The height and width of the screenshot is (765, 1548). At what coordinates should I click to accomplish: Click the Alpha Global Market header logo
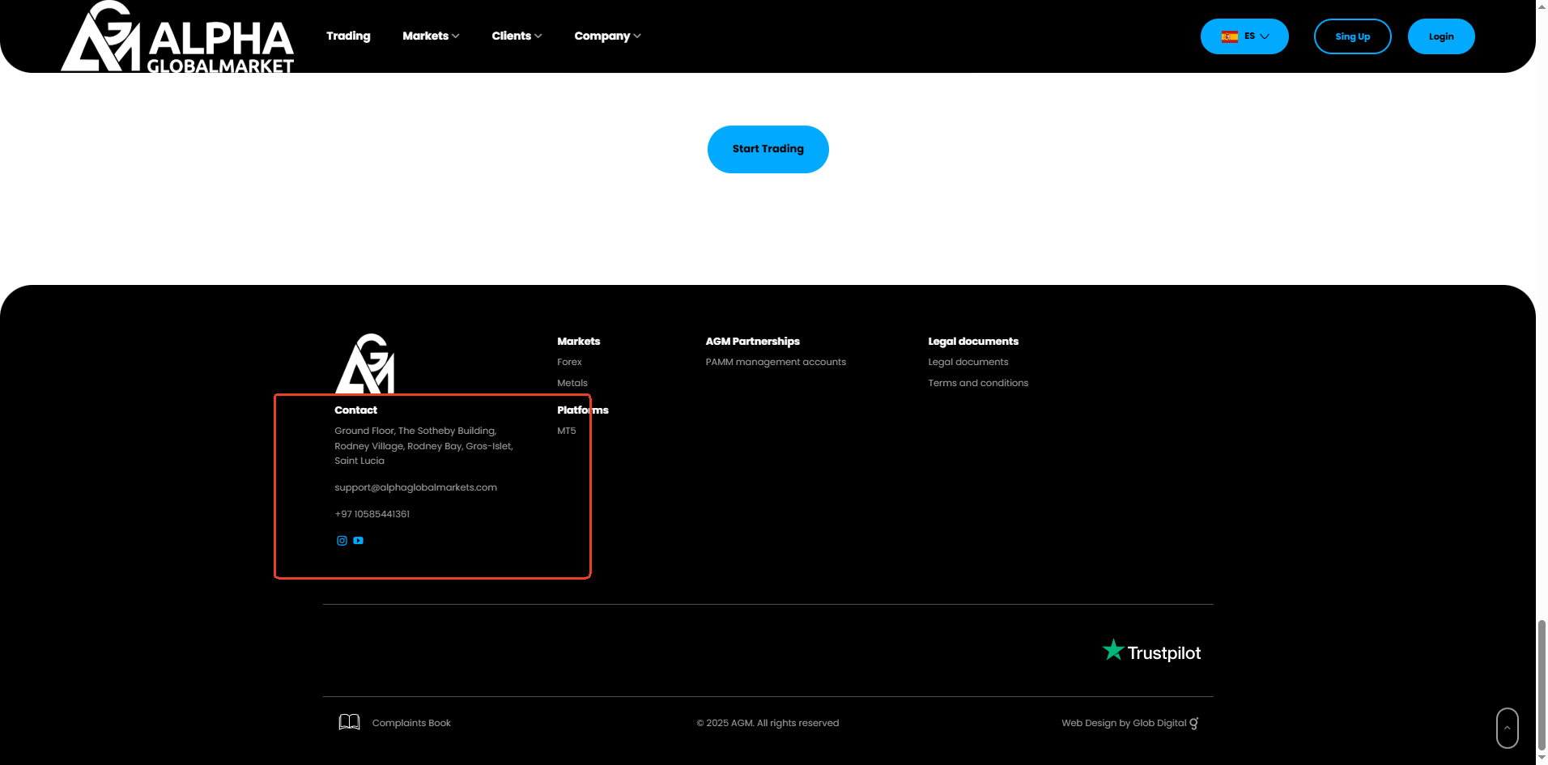coord(177,37)
